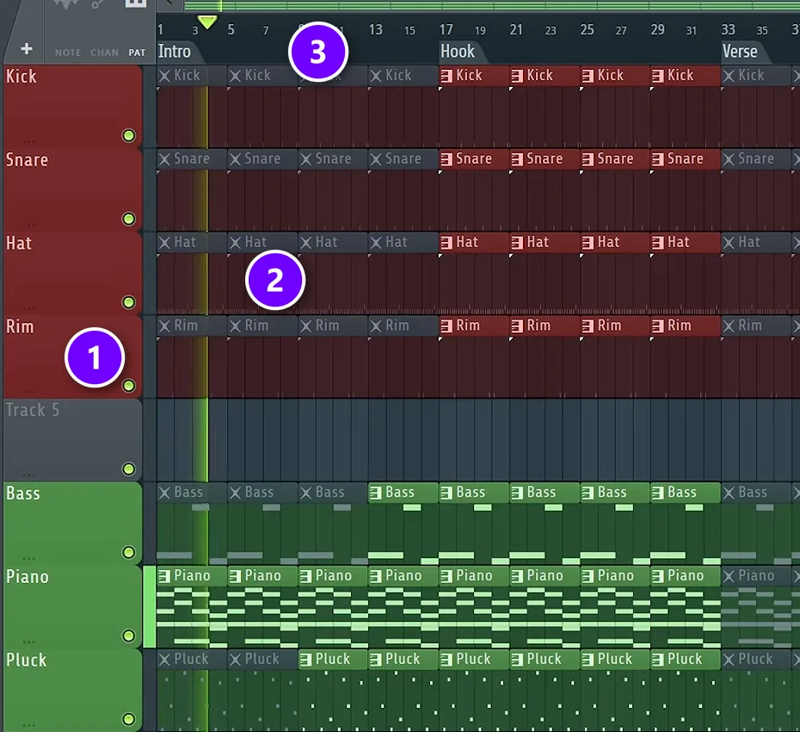Mute the Kick track with its green light
The height and width of the screenshot is (732, 800).
click(x=128, y=135)
